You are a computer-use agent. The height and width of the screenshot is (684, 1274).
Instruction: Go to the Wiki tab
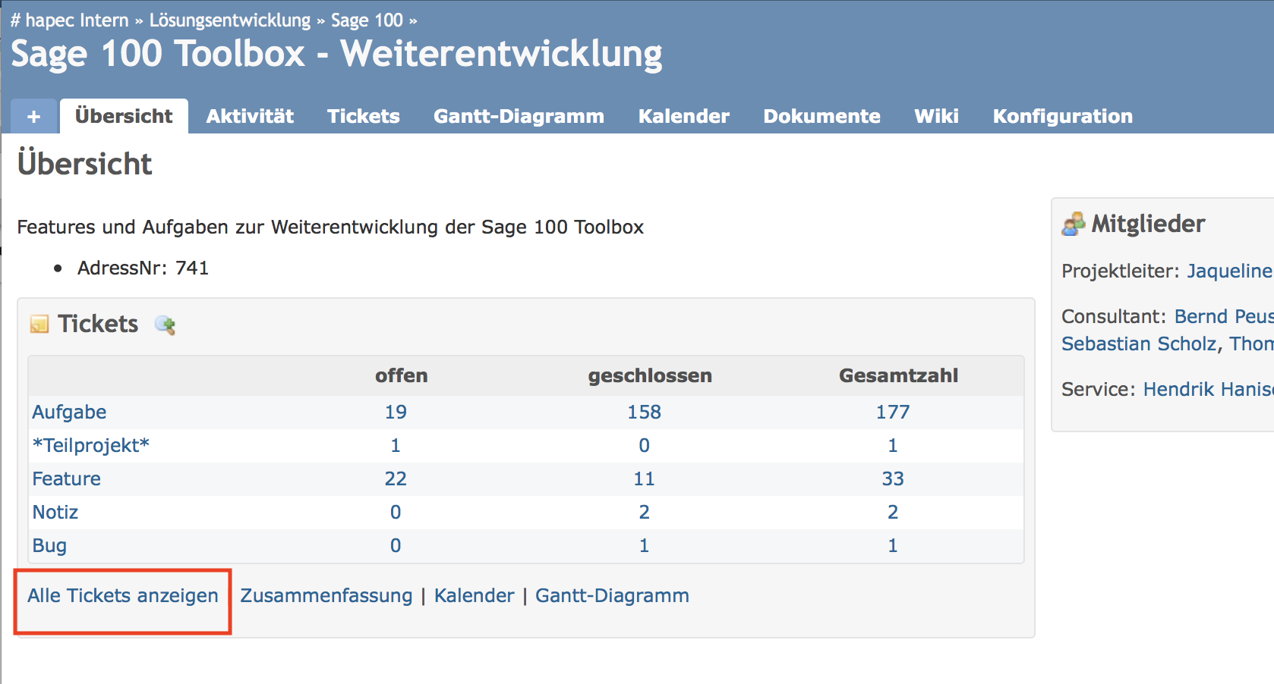click(x=936, y=117)
